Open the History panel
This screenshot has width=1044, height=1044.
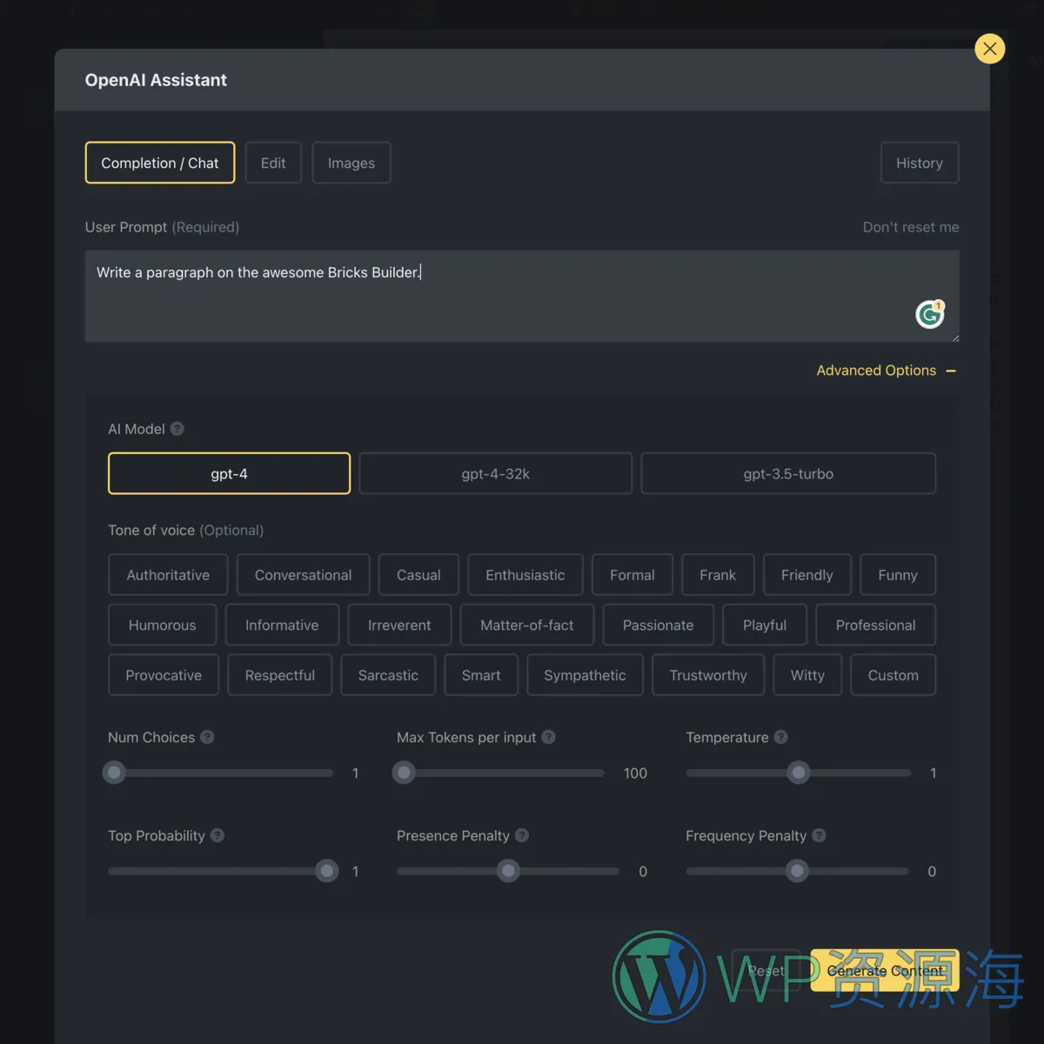pyautogui.click(x=920, y=163)
